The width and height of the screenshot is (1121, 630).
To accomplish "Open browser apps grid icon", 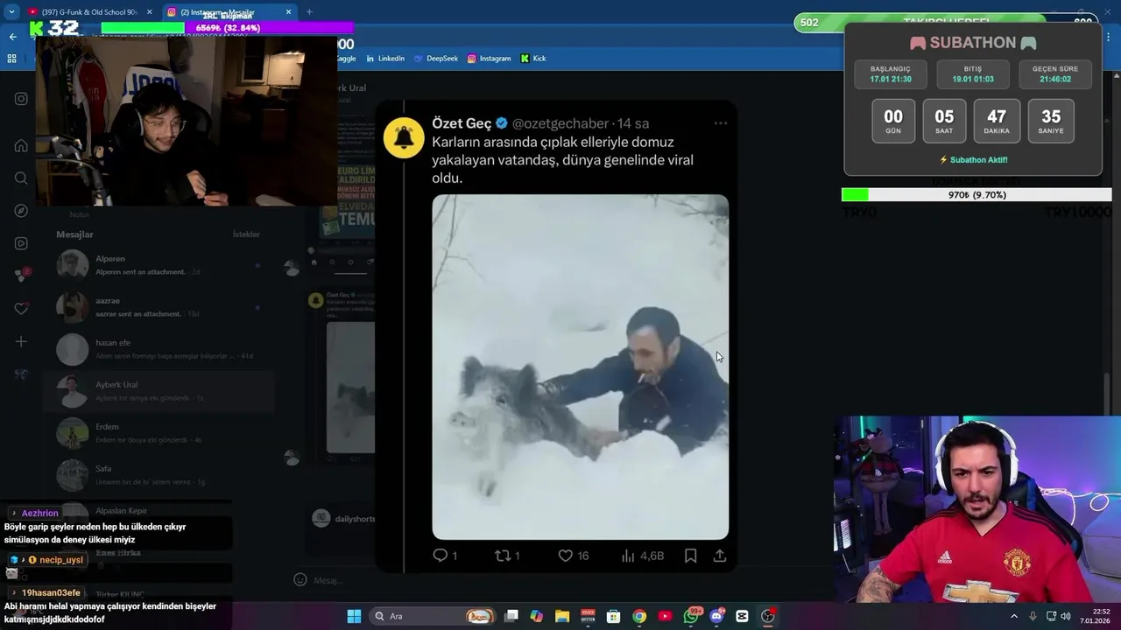I will coord(11,59).
